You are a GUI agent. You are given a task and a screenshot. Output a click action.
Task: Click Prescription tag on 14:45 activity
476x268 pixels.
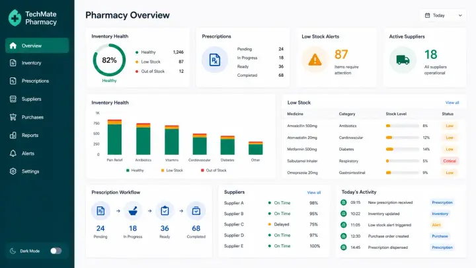tap(442, 247)
